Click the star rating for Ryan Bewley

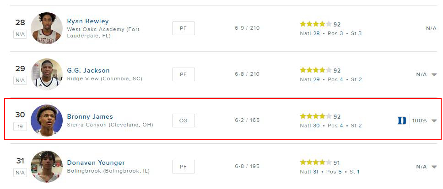point(316,24)
